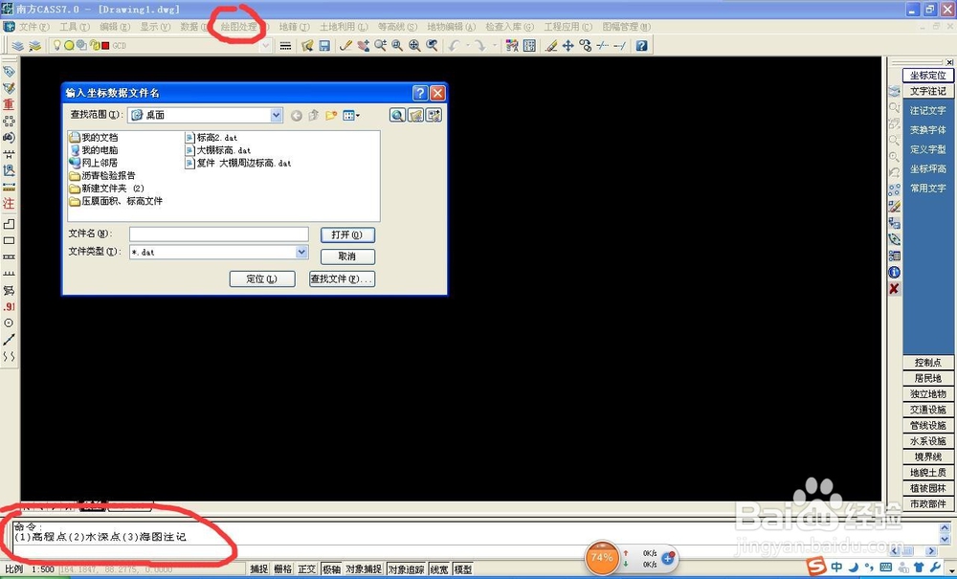Click the save floppy disk toolbar icon

324,45
